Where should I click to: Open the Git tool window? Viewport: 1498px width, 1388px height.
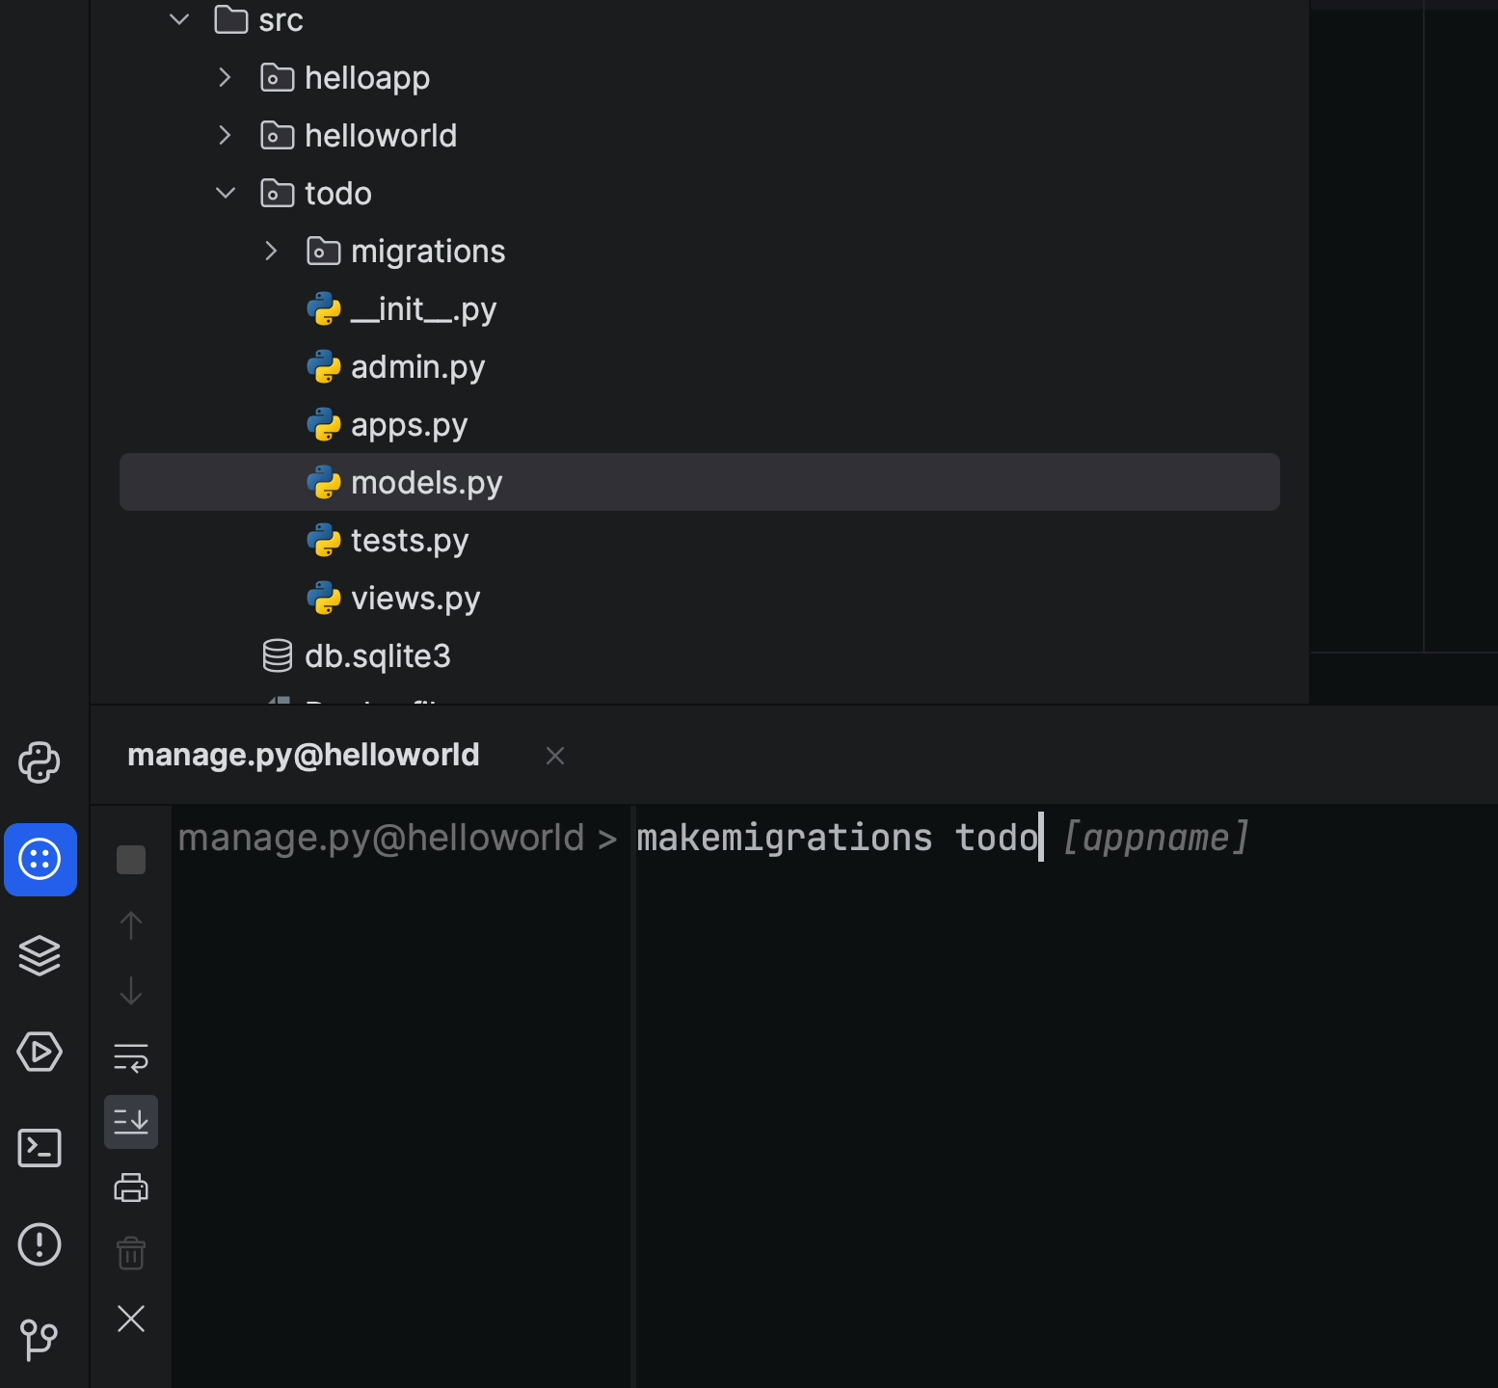click(40, 1339)
